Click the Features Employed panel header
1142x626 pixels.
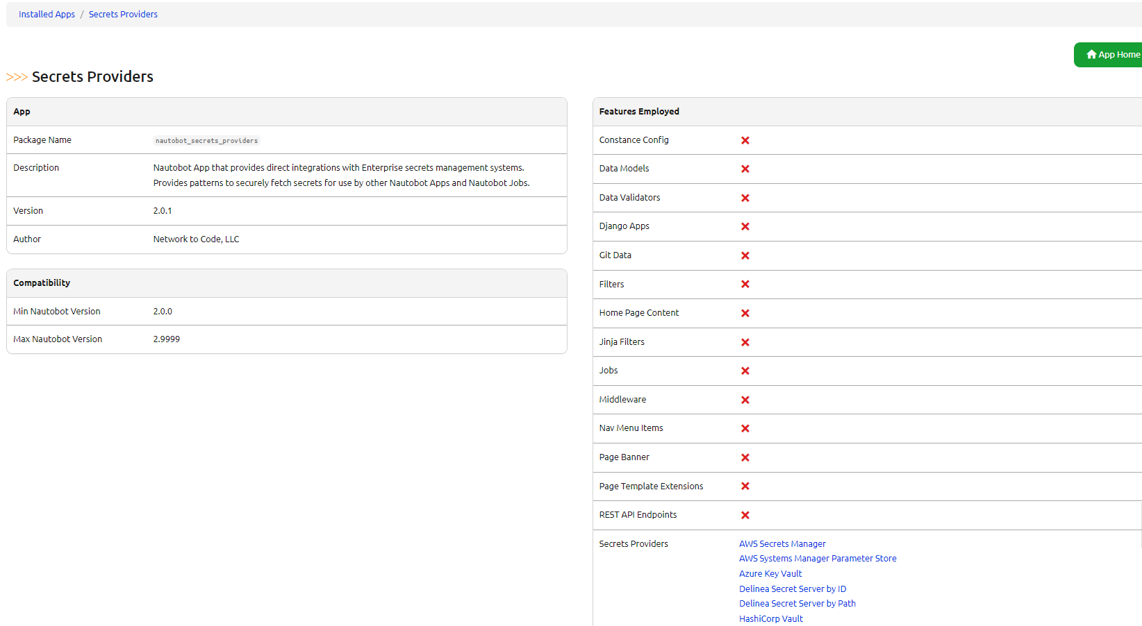point(639,112)
